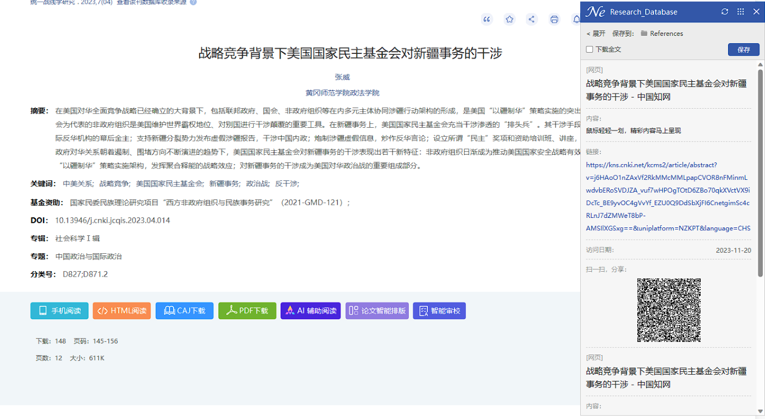Enable the 下载全文 checkbox
The height and width of the screenshot is (419, 765).
point(590,49)
